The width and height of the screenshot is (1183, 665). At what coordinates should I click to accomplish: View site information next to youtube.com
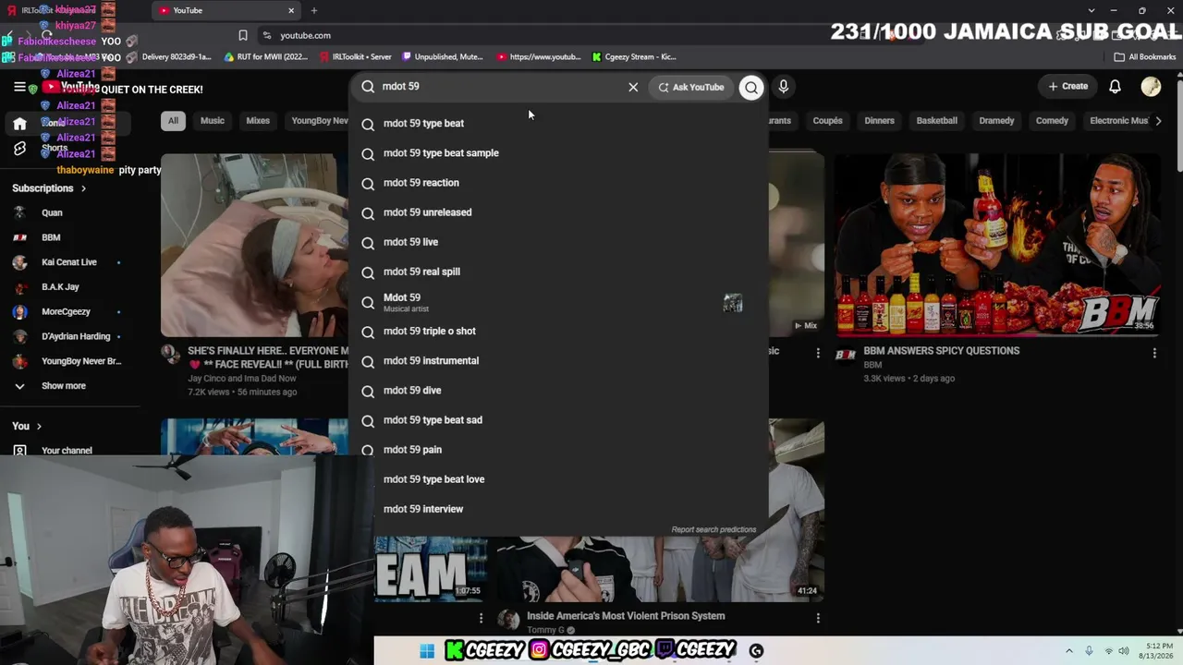pyautogui.click(x=267, y=35)
